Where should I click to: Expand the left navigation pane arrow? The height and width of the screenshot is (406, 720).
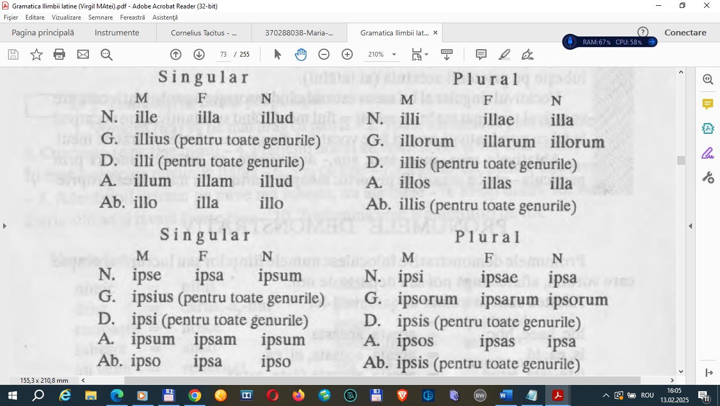click(5, 226)
